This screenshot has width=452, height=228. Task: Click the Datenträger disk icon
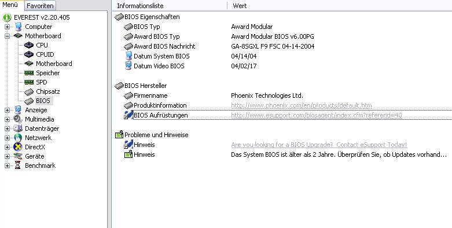point(18,128)
